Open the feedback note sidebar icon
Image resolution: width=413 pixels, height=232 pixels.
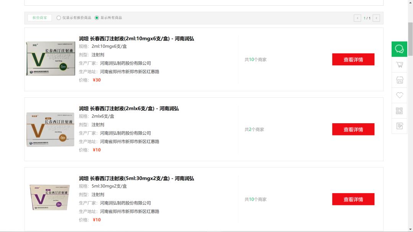coord(399,126)
